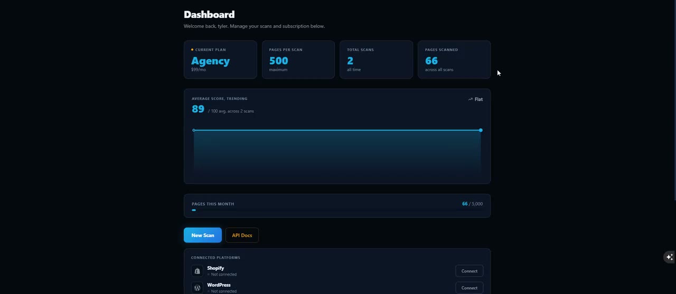This screenshot has height=294, width=676.
Task: Click the 'all time' caption
Action: point(354,70)
